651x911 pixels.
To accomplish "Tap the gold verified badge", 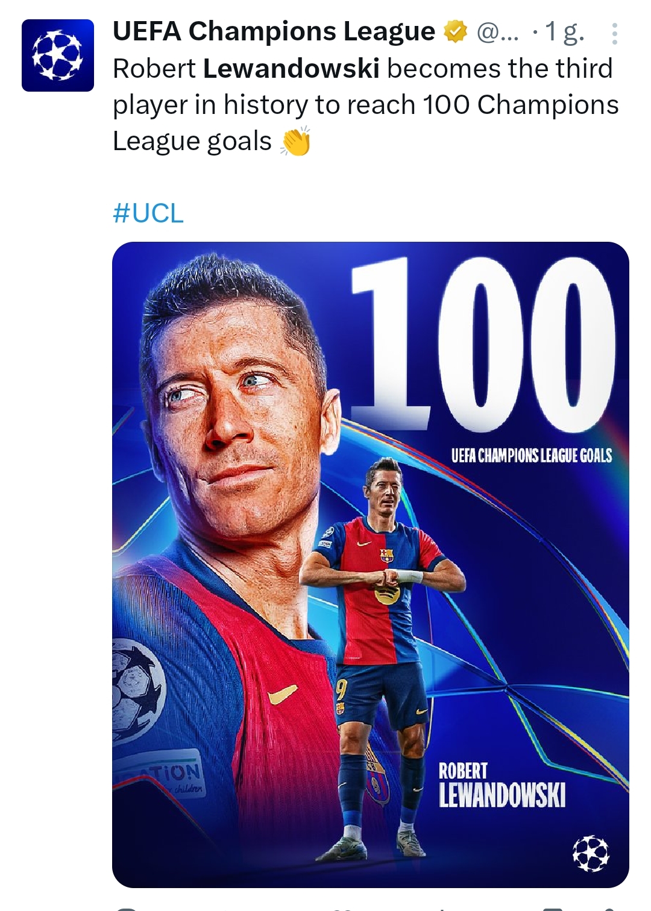I will point(455,32).
